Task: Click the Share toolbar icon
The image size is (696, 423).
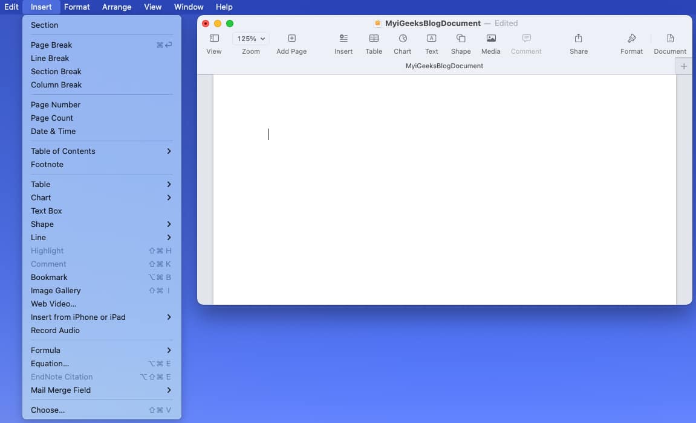Action: click(578, 39)
